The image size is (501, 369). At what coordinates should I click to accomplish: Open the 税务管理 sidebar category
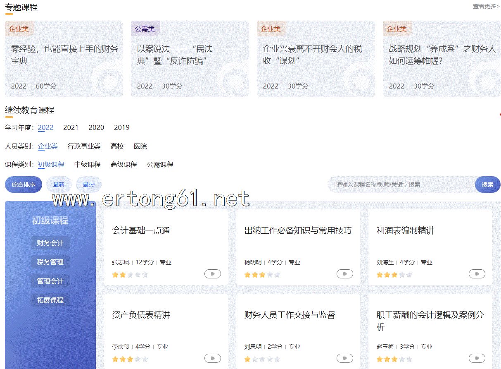tap(50, 262)
